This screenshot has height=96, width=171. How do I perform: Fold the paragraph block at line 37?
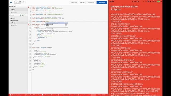click(31, 59)
